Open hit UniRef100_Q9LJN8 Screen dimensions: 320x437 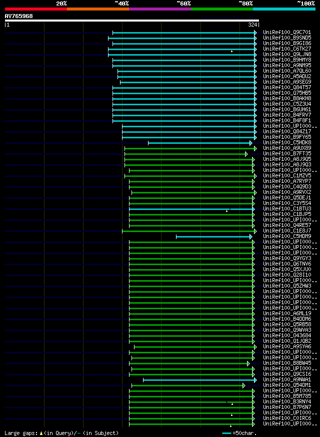(287, 54)
